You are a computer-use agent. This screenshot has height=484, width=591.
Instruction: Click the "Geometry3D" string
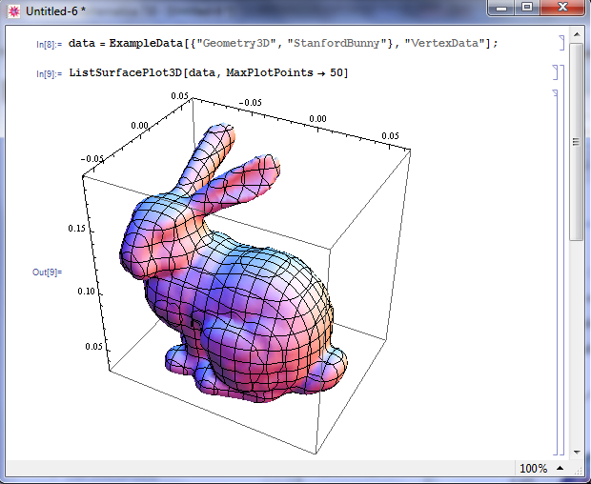pos(236,43)
